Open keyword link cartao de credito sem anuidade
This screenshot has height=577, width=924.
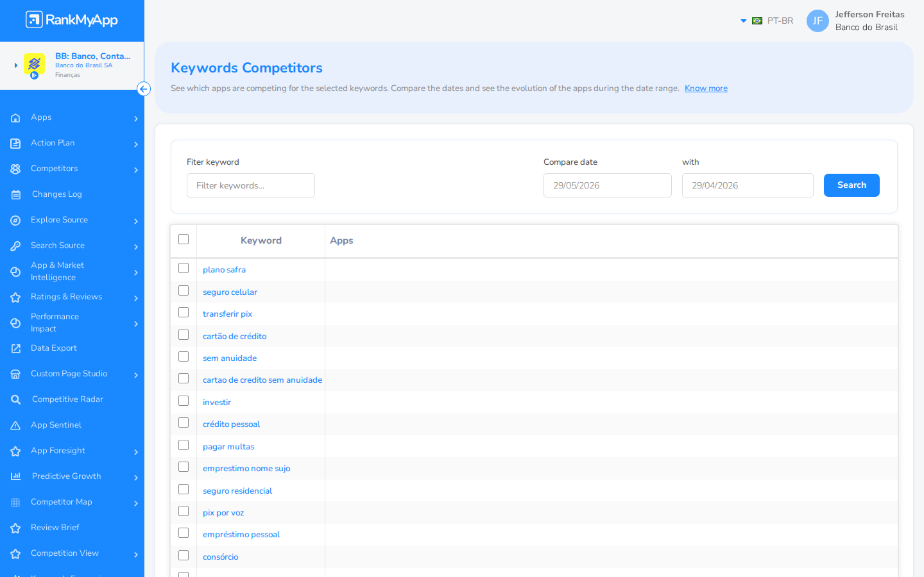click(x=262, y=380)
